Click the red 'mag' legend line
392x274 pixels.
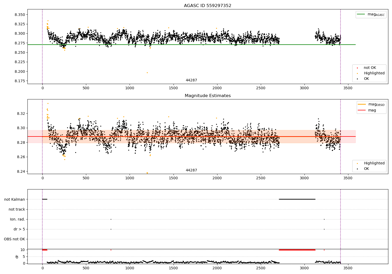(362, 110)
